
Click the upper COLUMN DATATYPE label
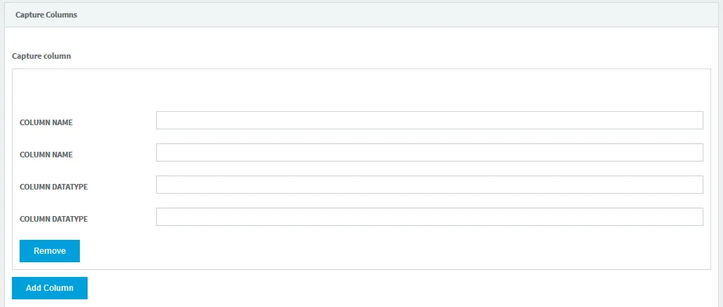[x=53, y=187]
